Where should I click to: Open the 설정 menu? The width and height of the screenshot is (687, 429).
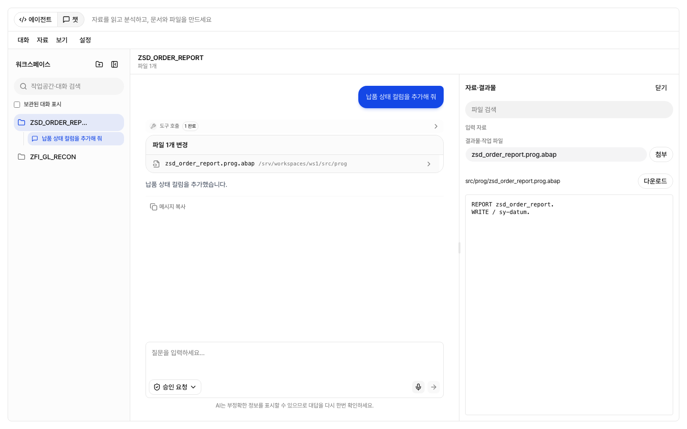[85, 40]
